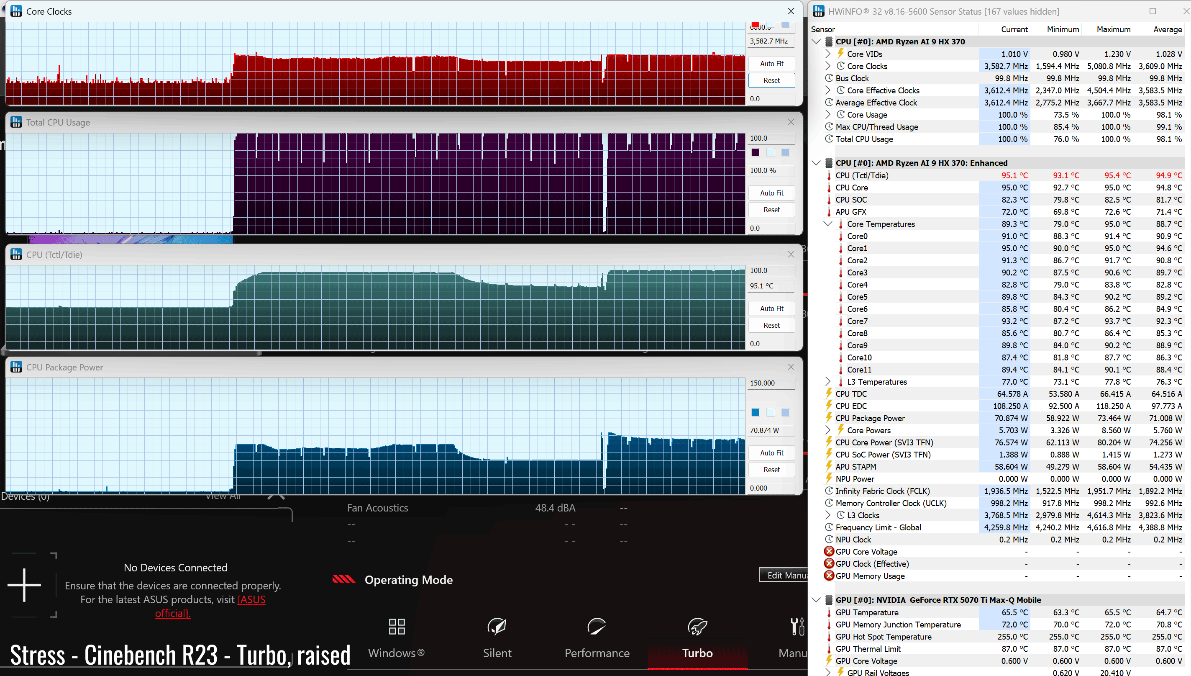Click HWiNFO icon in CPU Package Power title bar
This screenshot has width=1191, height=676.
[x=16, y=367]
